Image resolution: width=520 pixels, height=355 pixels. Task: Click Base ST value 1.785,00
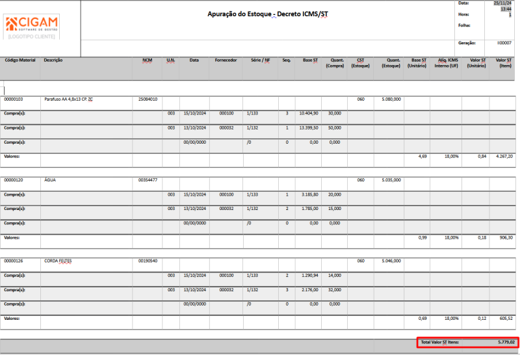point(310,209)
